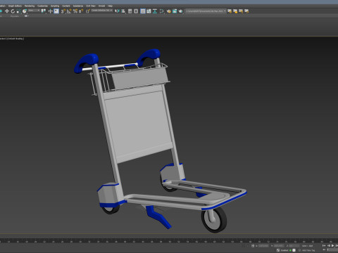
Task: Click the Add Time Tag label
Action: (x=308, y=250)
